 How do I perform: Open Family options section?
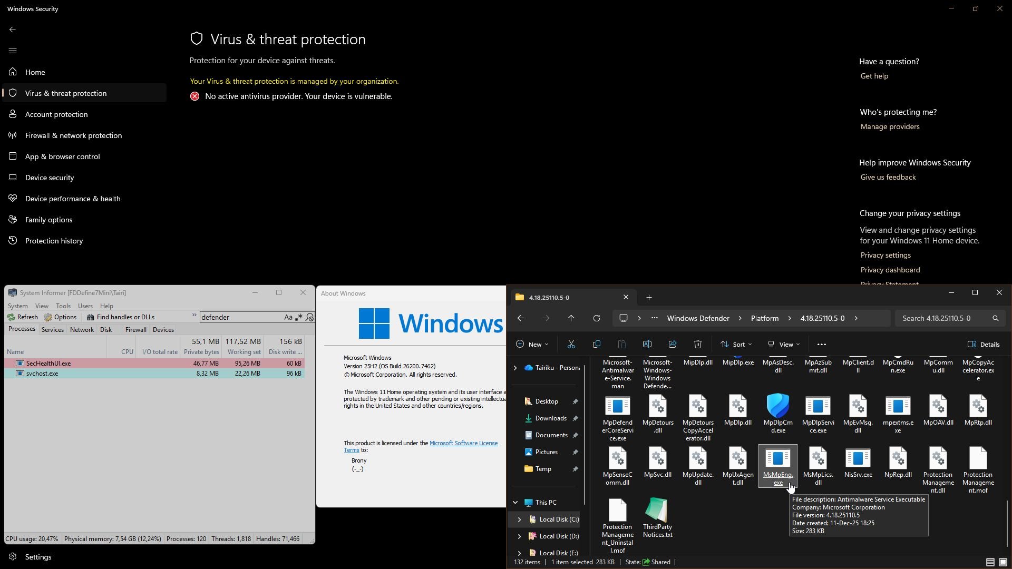pos(84,220)
